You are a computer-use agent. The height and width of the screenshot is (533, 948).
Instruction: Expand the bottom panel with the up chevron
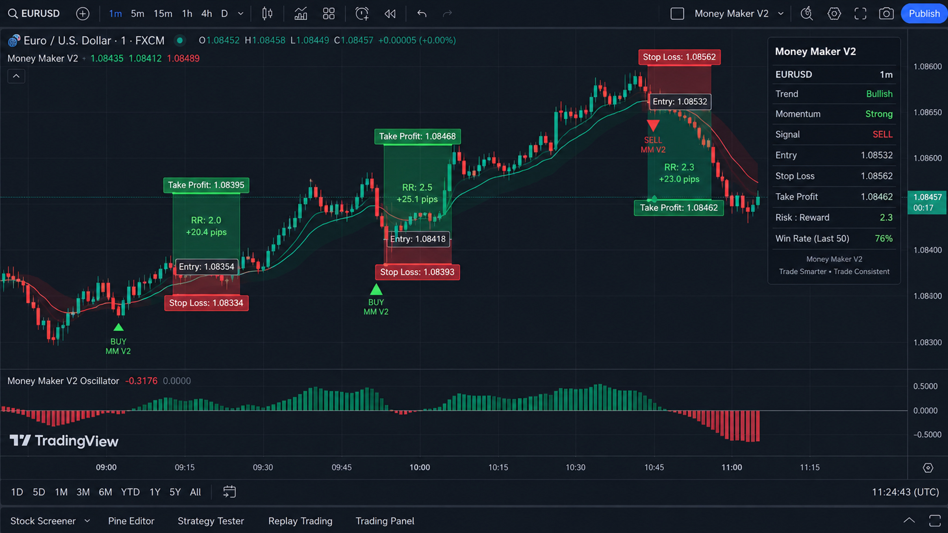point(909,521)
